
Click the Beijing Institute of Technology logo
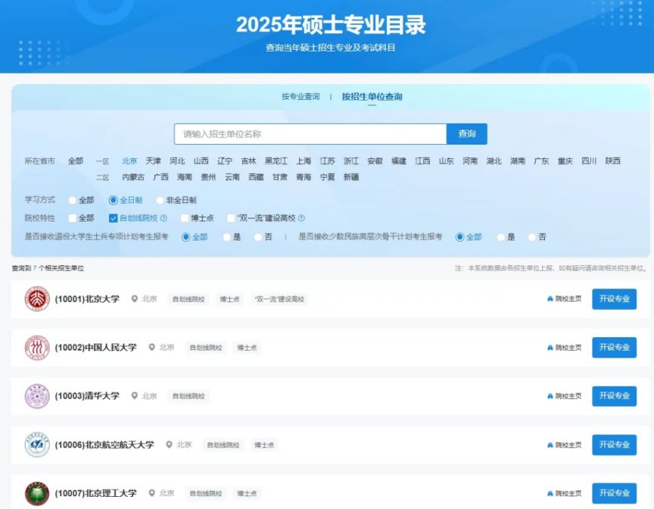click(x=37, y=493)
